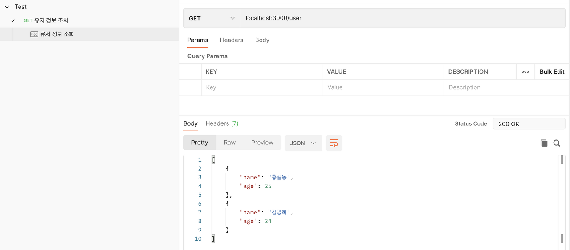Select the Pretty view

(x=199, y=143)
